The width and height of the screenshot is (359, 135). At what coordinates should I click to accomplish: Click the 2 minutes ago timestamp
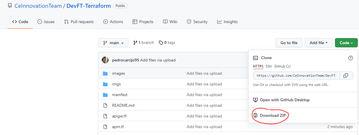click(340, 127)
